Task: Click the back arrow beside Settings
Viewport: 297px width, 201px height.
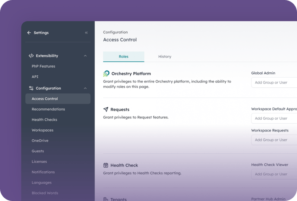Action: [29, 33]
